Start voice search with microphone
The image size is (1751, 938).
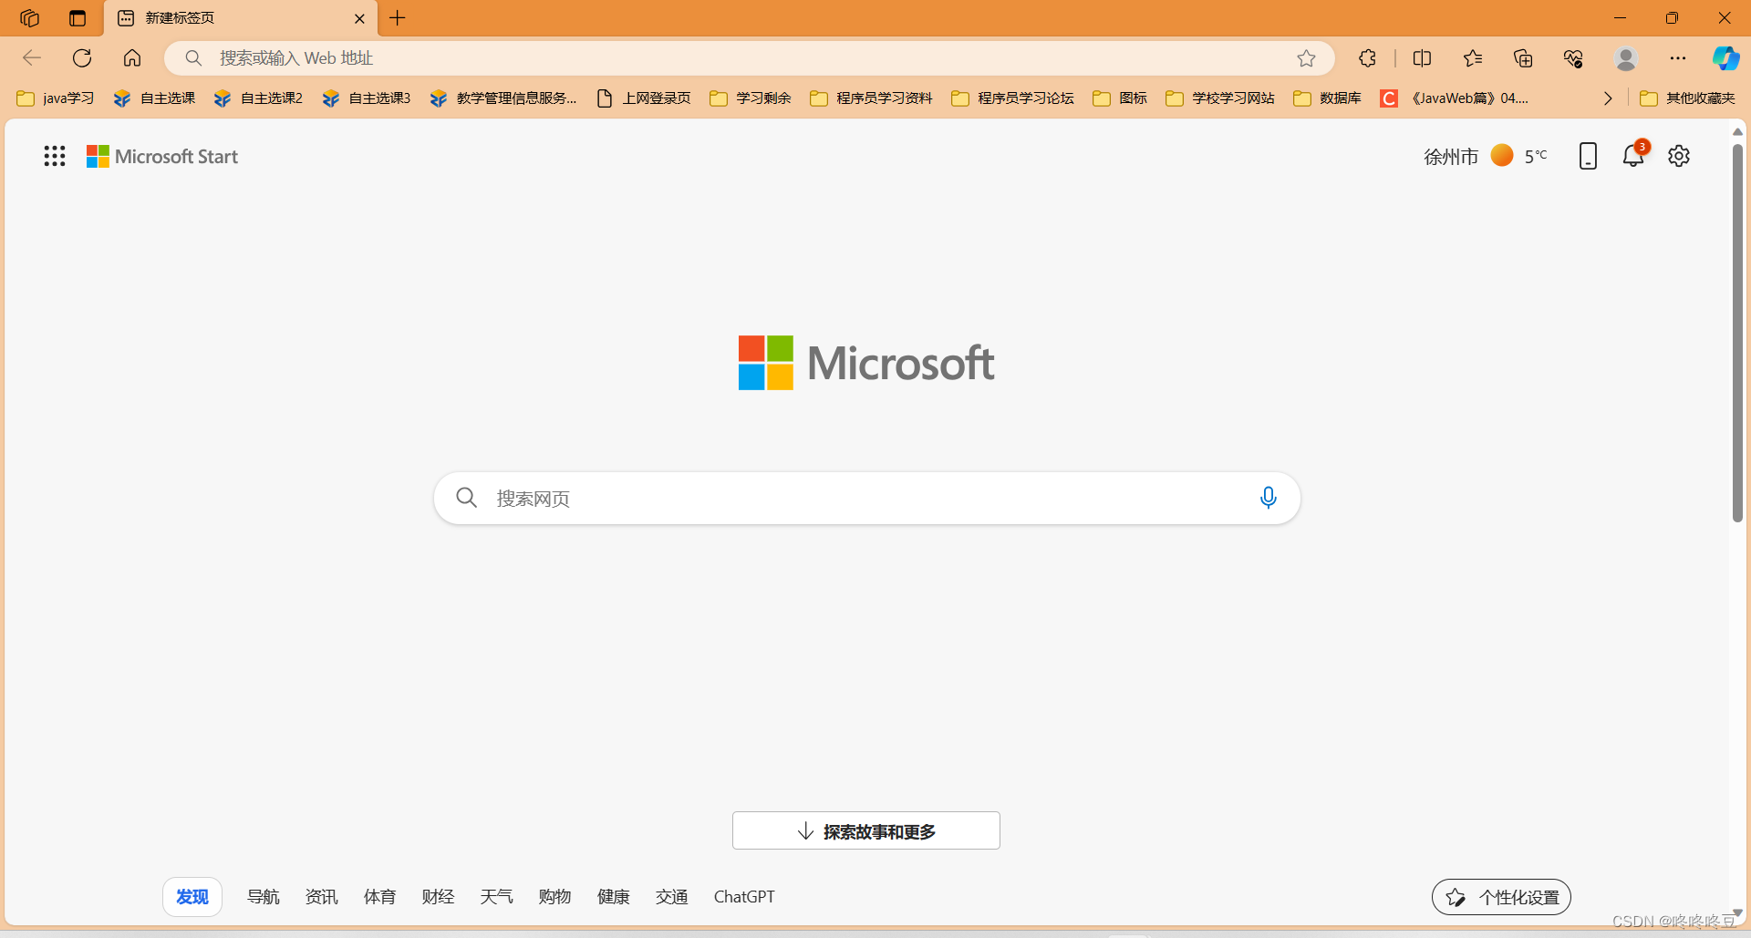click(1268, 498)
